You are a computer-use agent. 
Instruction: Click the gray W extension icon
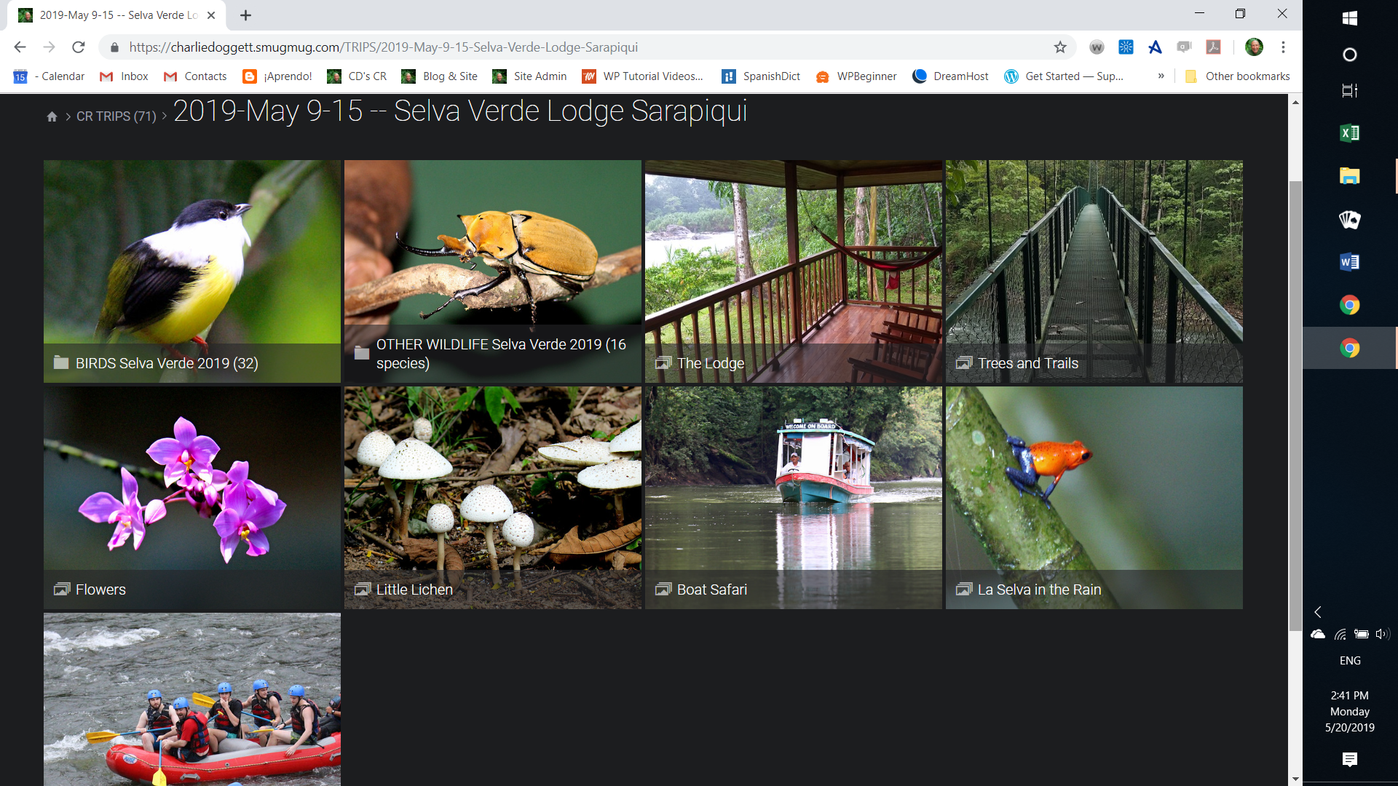click(1097, 47)
